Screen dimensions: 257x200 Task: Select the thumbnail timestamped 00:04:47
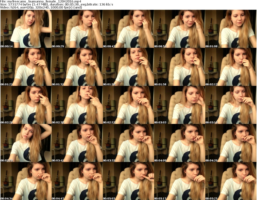77,181
